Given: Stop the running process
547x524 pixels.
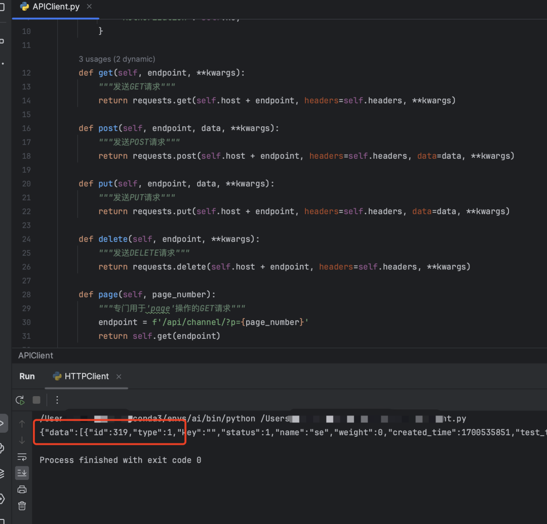Looking at the screenshot, I should click(36, 400).
